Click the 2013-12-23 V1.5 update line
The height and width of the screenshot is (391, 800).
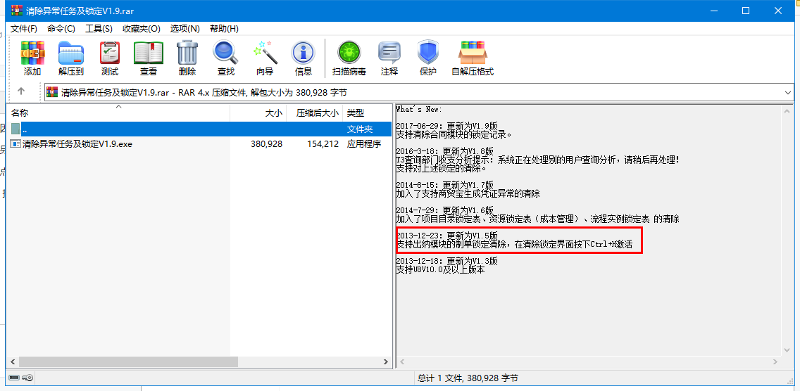pos(446,236)
